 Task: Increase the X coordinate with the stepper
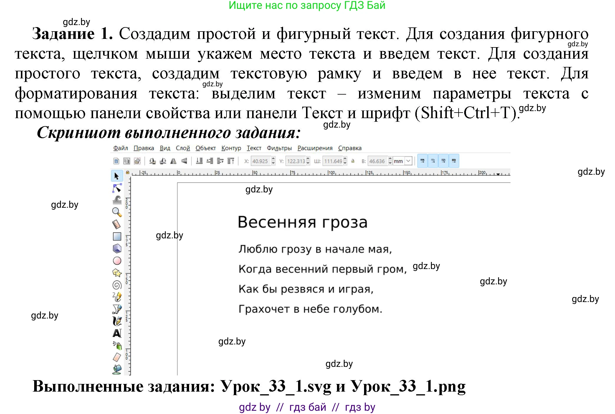(273, 159)
